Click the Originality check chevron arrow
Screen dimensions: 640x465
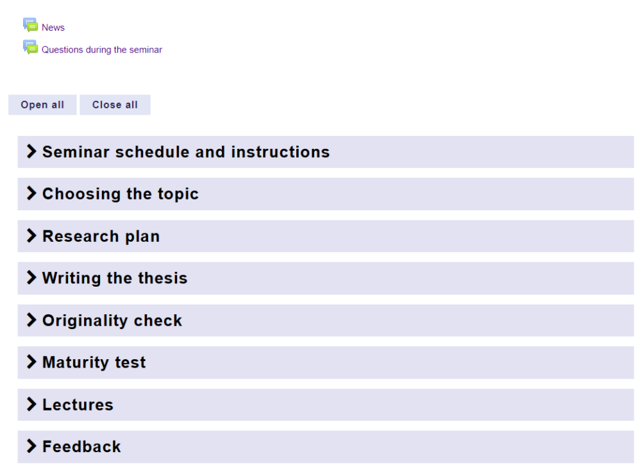click(30, 321)
